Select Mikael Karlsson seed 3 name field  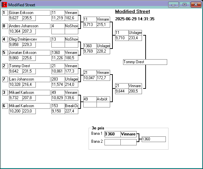[30, 92]
